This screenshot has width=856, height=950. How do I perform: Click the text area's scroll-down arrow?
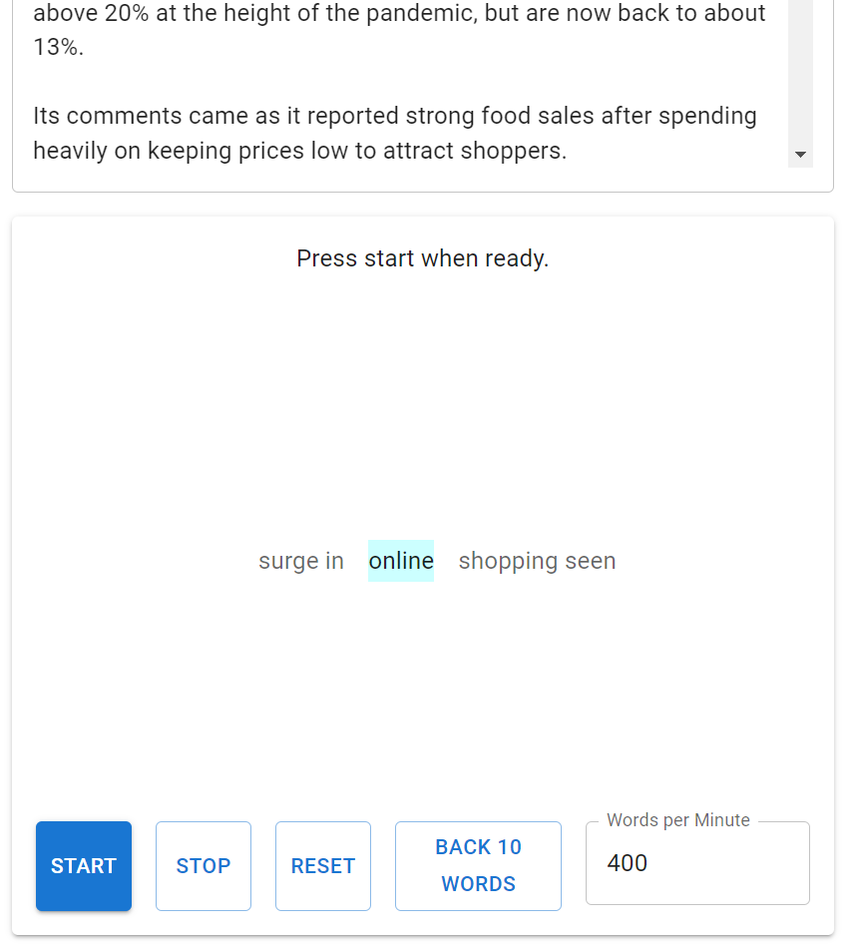point(800,155)
